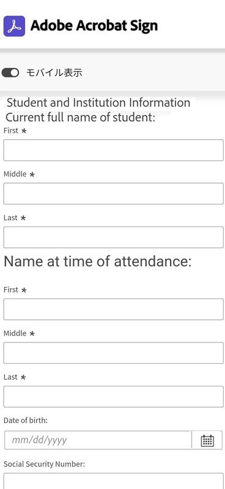
Task: Click the Social Security Number input box
Action: [x=114, y=481]
